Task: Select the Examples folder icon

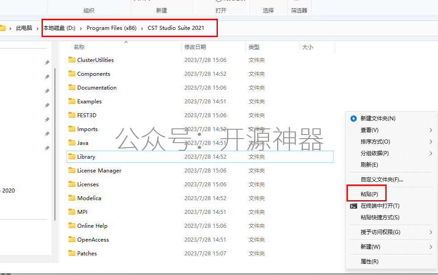Action: tap(72, 101)
